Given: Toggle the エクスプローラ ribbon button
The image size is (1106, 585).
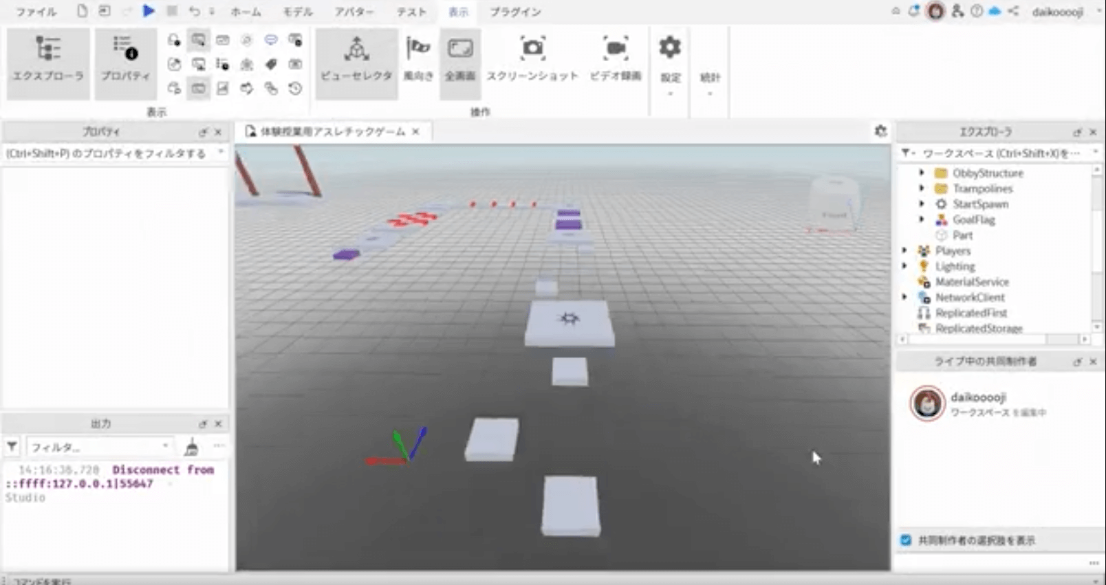Looking at the screenshot, I should tap(48, 63).
